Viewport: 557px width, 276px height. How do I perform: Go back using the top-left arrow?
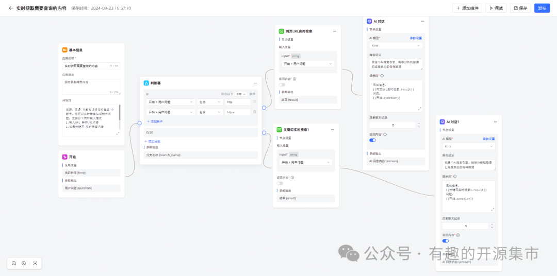[11, 8]
